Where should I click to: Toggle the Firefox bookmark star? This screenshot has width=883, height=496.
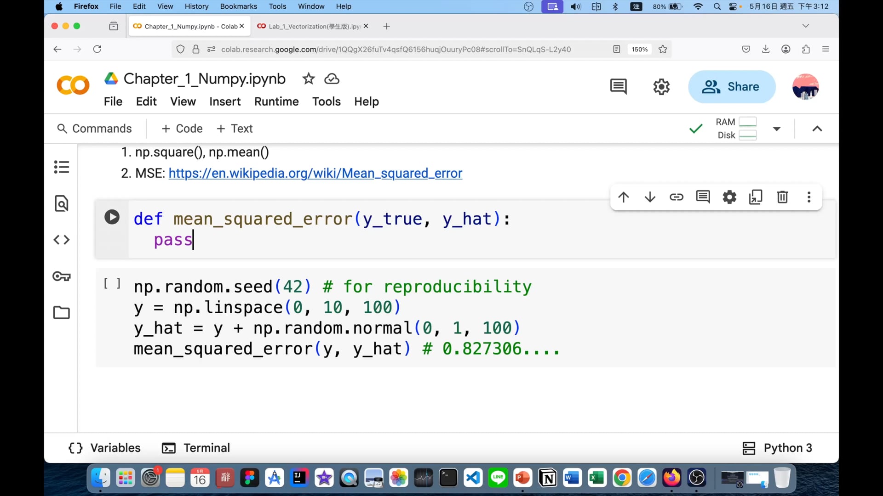pos(663,49)
